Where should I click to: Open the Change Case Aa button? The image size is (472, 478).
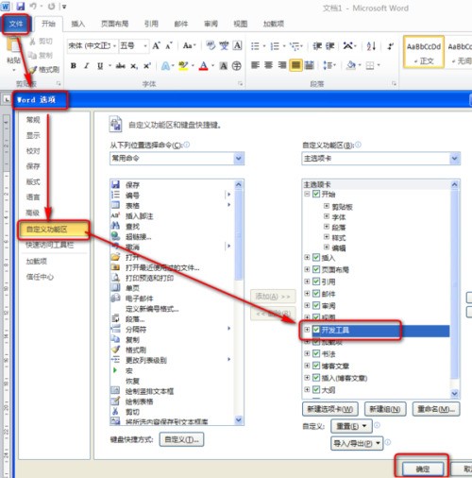[x=189, y=46]
